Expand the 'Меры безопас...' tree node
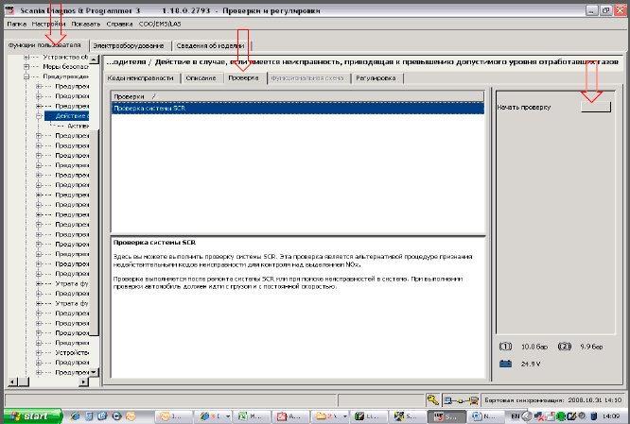 (x=36, y=67)
